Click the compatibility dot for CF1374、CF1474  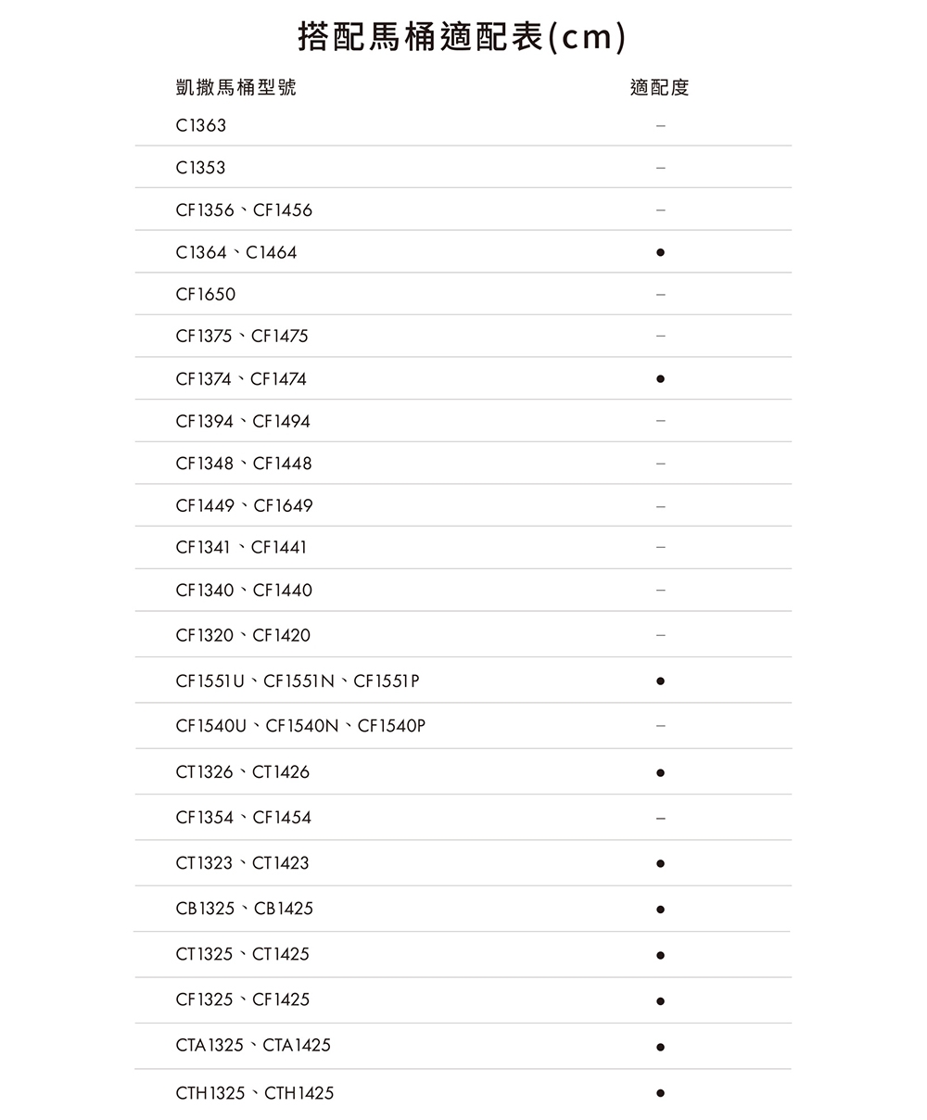[659, 378]
